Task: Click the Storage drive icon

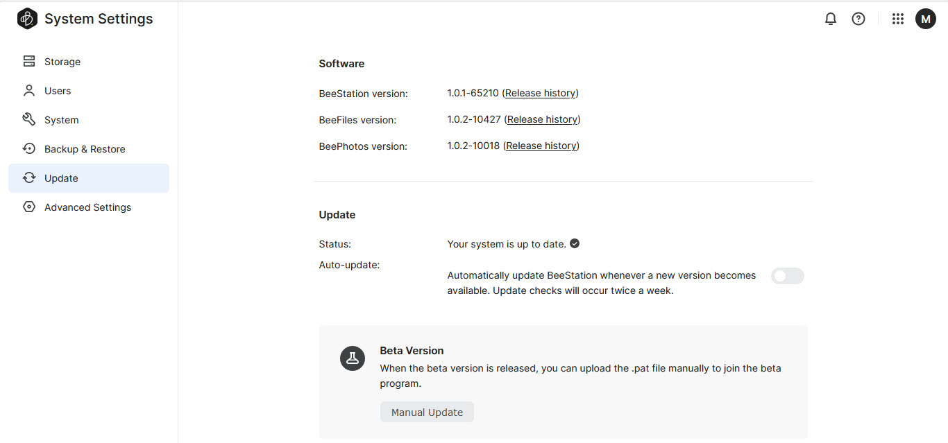Action: pyautogui.click(x=29, y=62)
